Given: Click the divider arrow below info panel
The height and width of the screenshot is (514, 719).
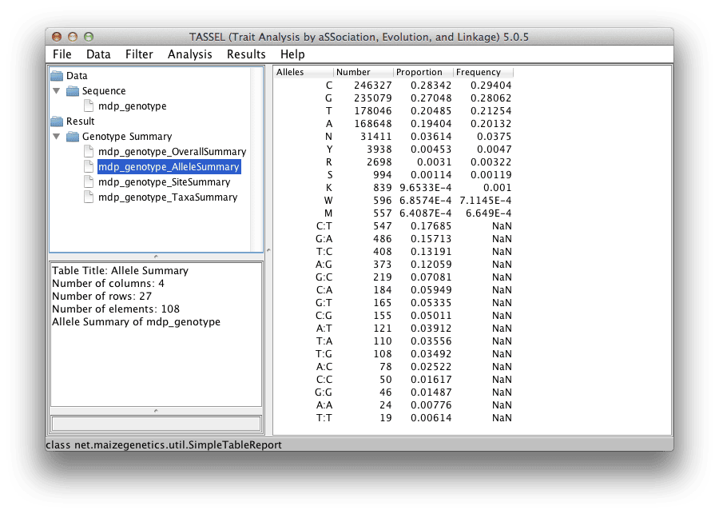Looking at the screenshot, I should 156,411.
